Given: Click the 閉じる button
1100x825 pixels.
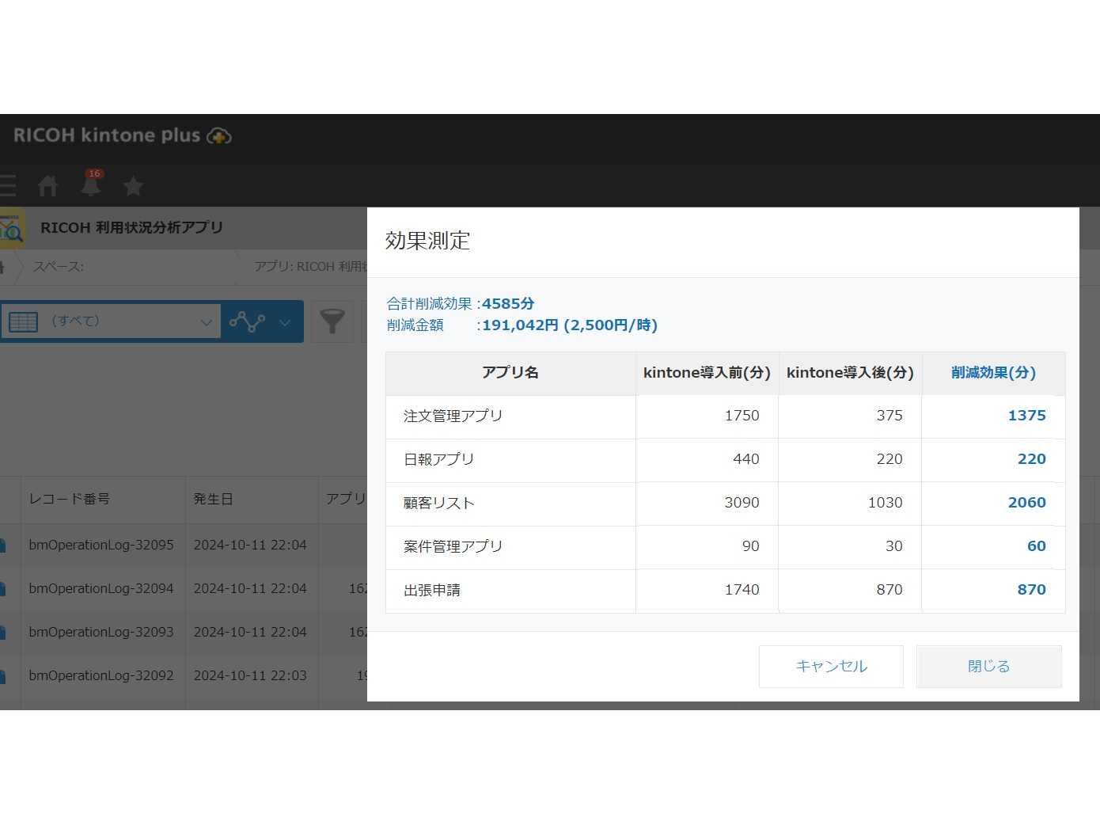Looking at the screenshot, I should click(988, 666).
